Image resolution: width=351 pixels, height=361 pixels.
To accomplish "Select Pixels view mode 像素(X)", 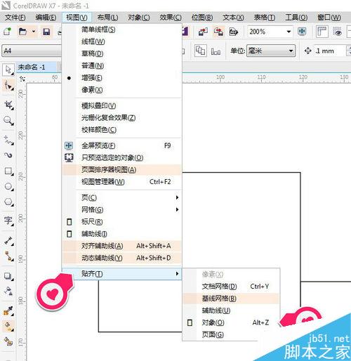I will point(121,90).
